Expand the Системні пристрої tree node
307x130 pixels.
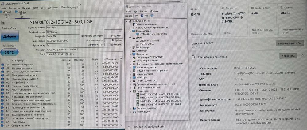click(131, 108)
